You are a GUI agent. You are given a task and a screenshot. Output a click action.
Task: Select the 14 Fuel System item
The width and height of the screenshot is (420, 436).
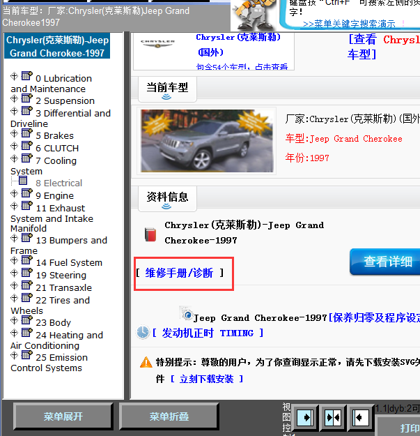(x=69, y=263)
